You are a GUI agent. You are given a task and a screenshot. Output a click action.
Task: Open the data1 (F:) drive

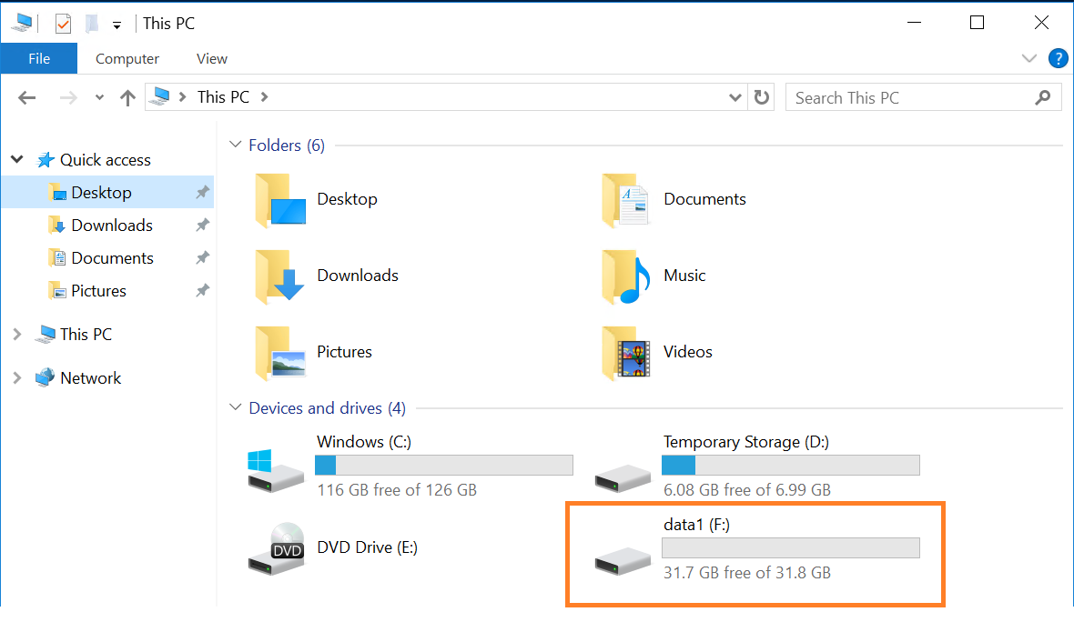623,557
